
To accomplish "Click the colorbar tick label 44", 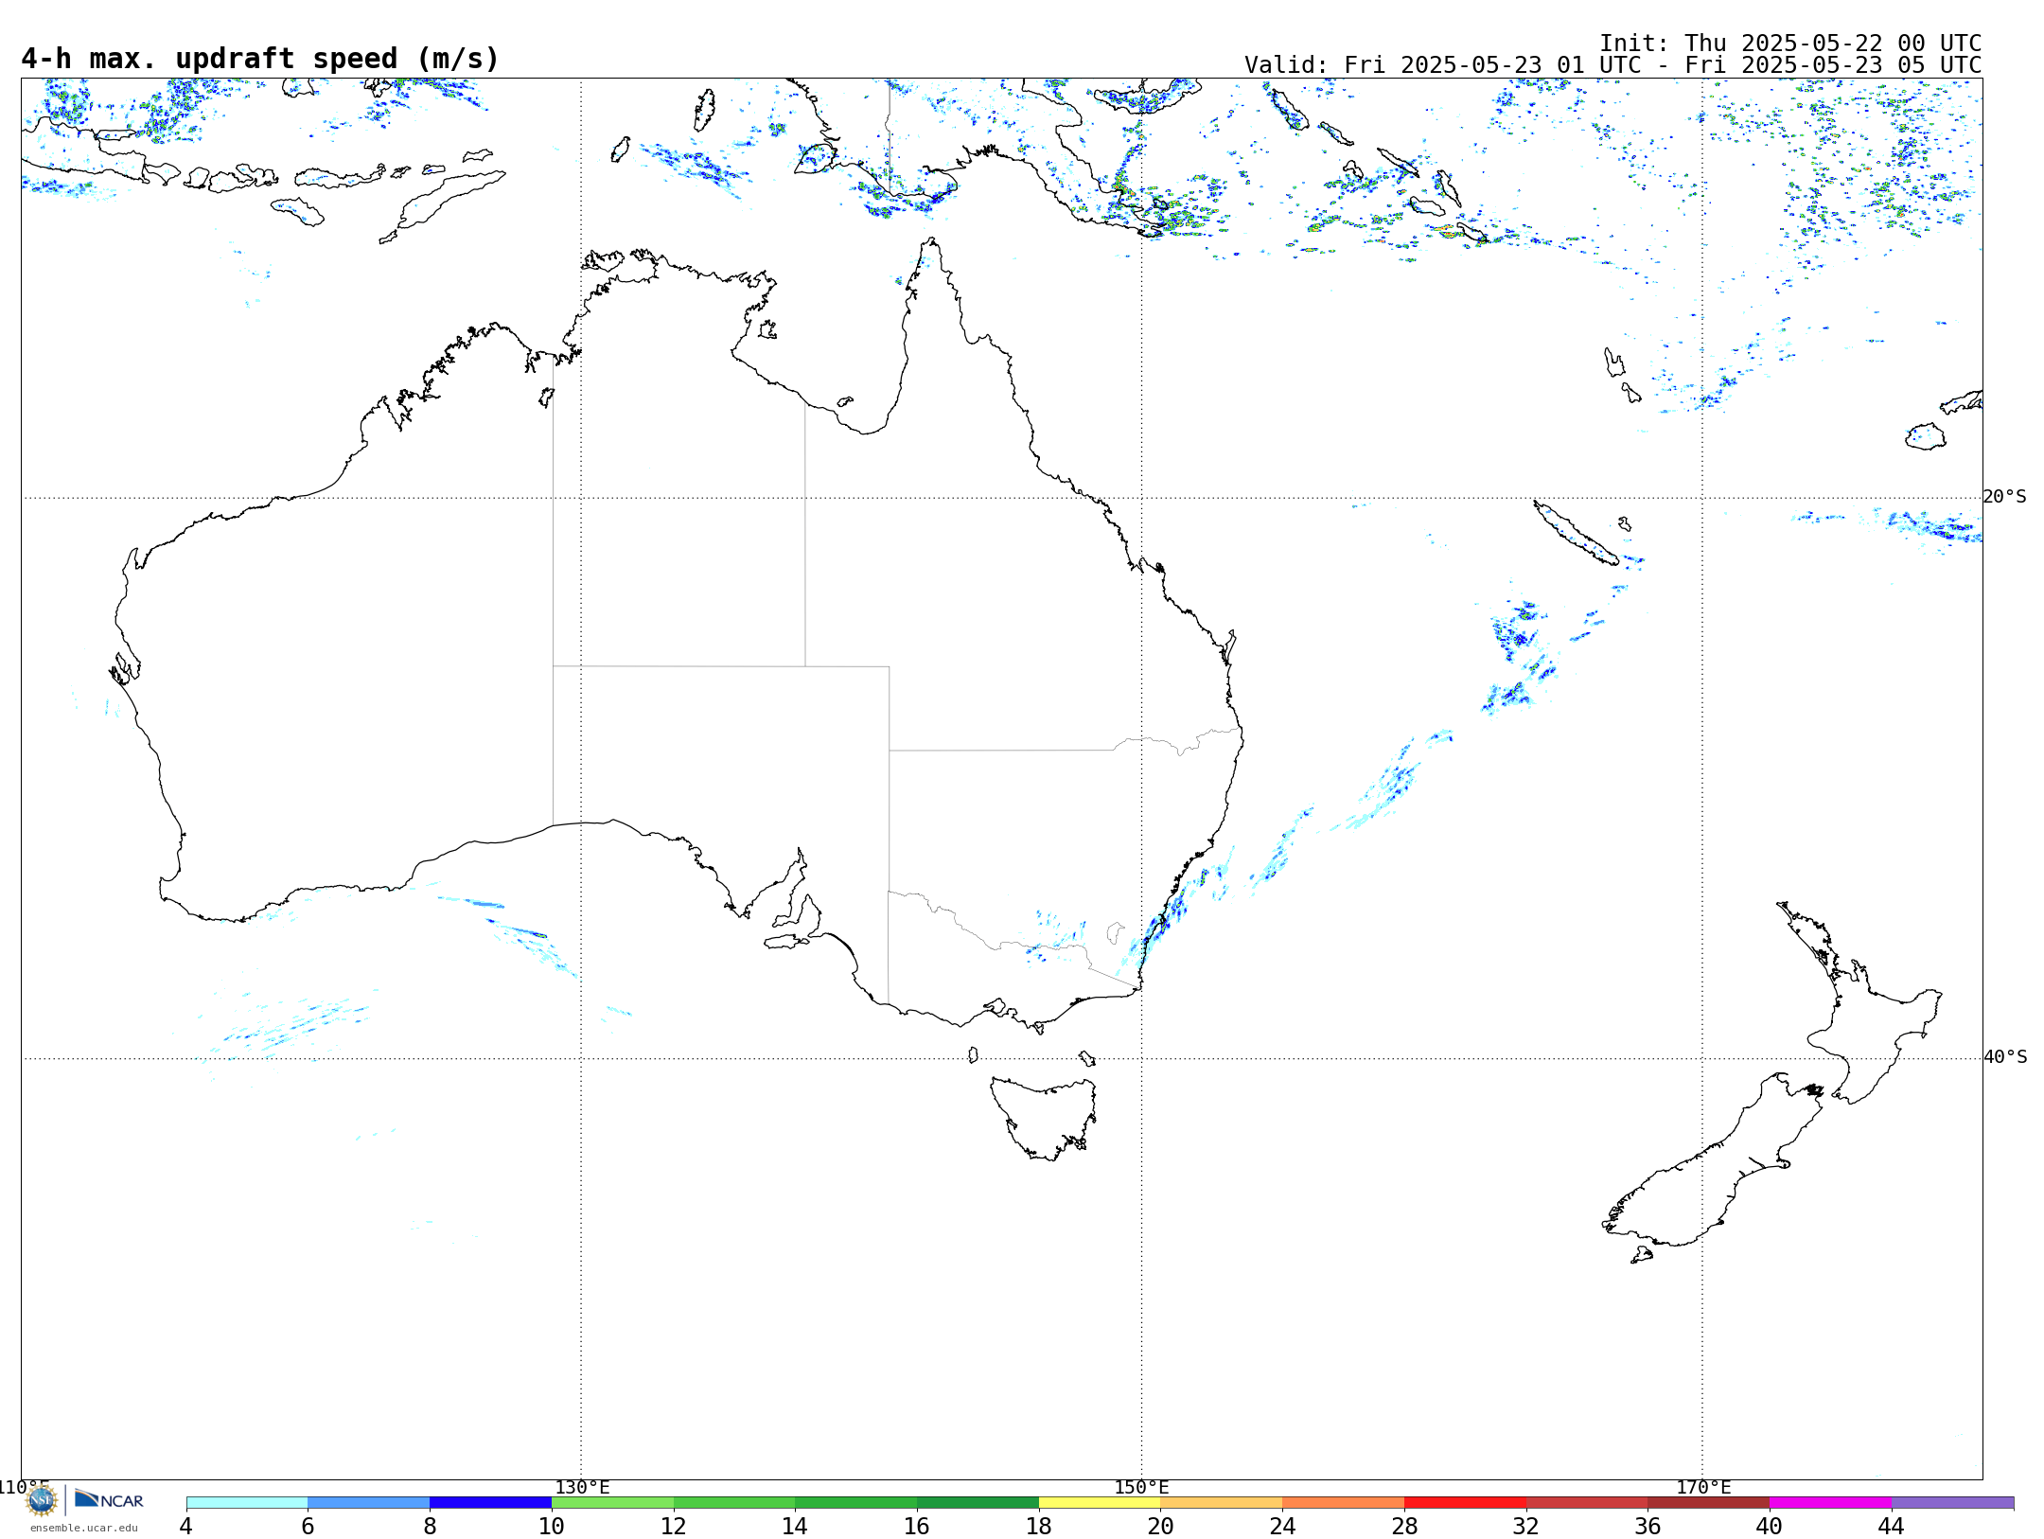I will point(1891,1527).
